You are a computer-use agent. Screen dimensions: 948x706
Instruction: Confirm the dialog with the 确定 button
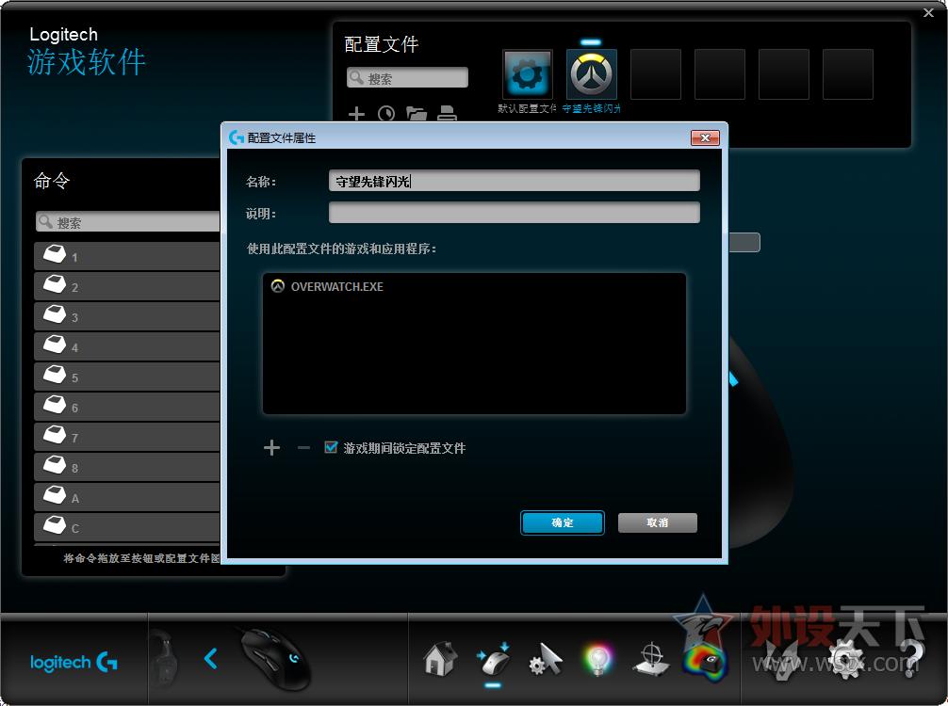click(562, 522)
